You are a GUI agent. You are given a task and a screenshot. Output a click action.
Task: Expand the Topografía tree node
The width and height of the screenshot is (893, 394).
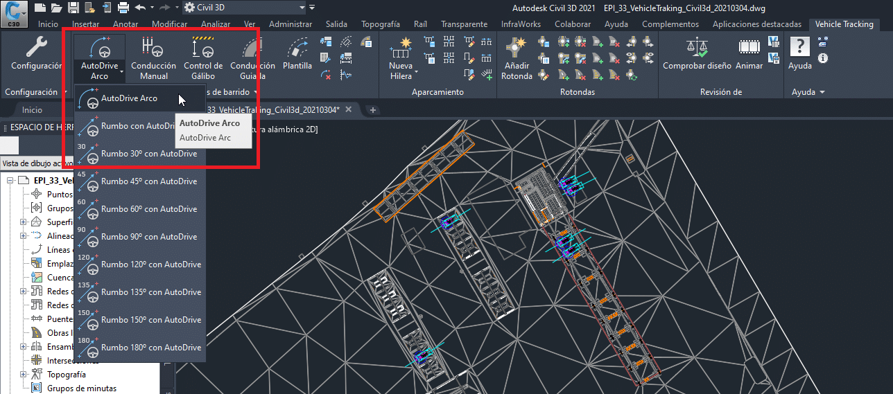point(24,375)
